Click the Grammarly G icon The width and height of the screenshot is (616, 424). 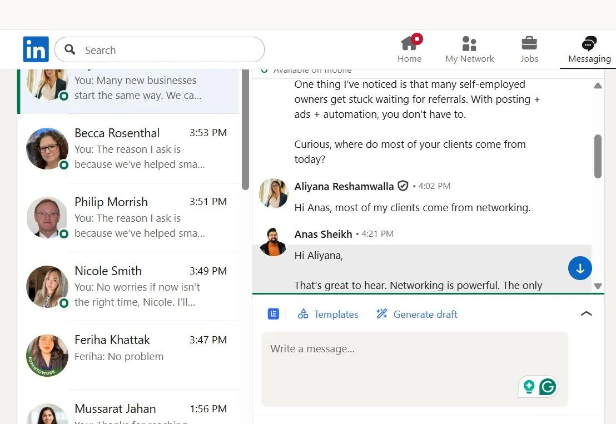(x=548, y=387)
